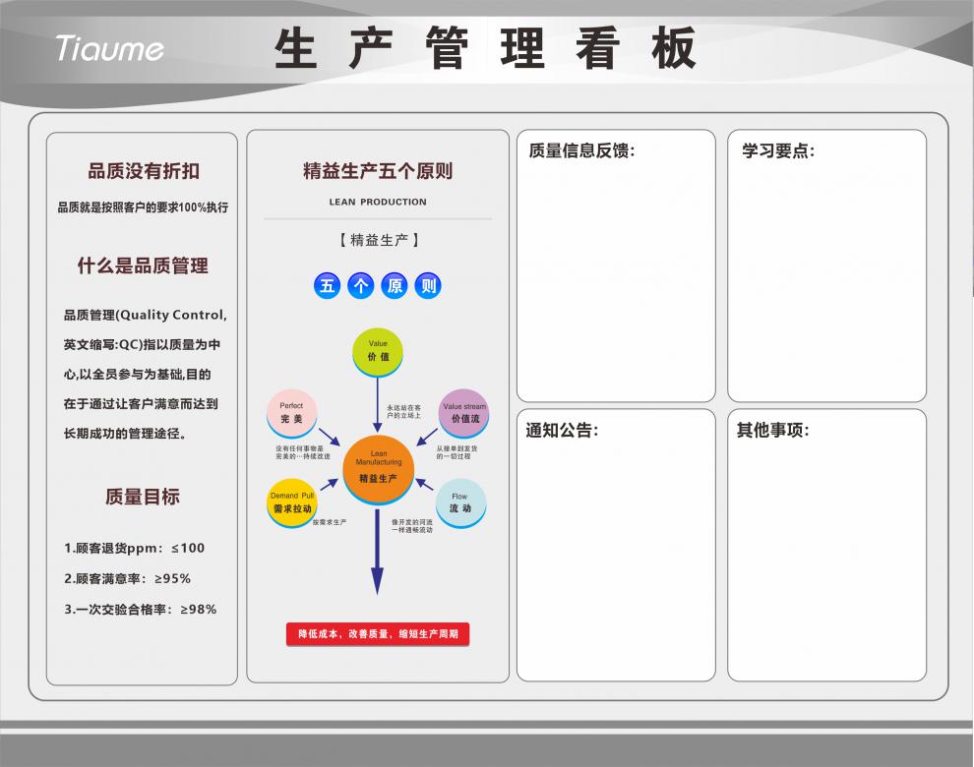Click the blue 五 circle badge
This screenshot has height=767, width=974.
[x=327, y=286]
